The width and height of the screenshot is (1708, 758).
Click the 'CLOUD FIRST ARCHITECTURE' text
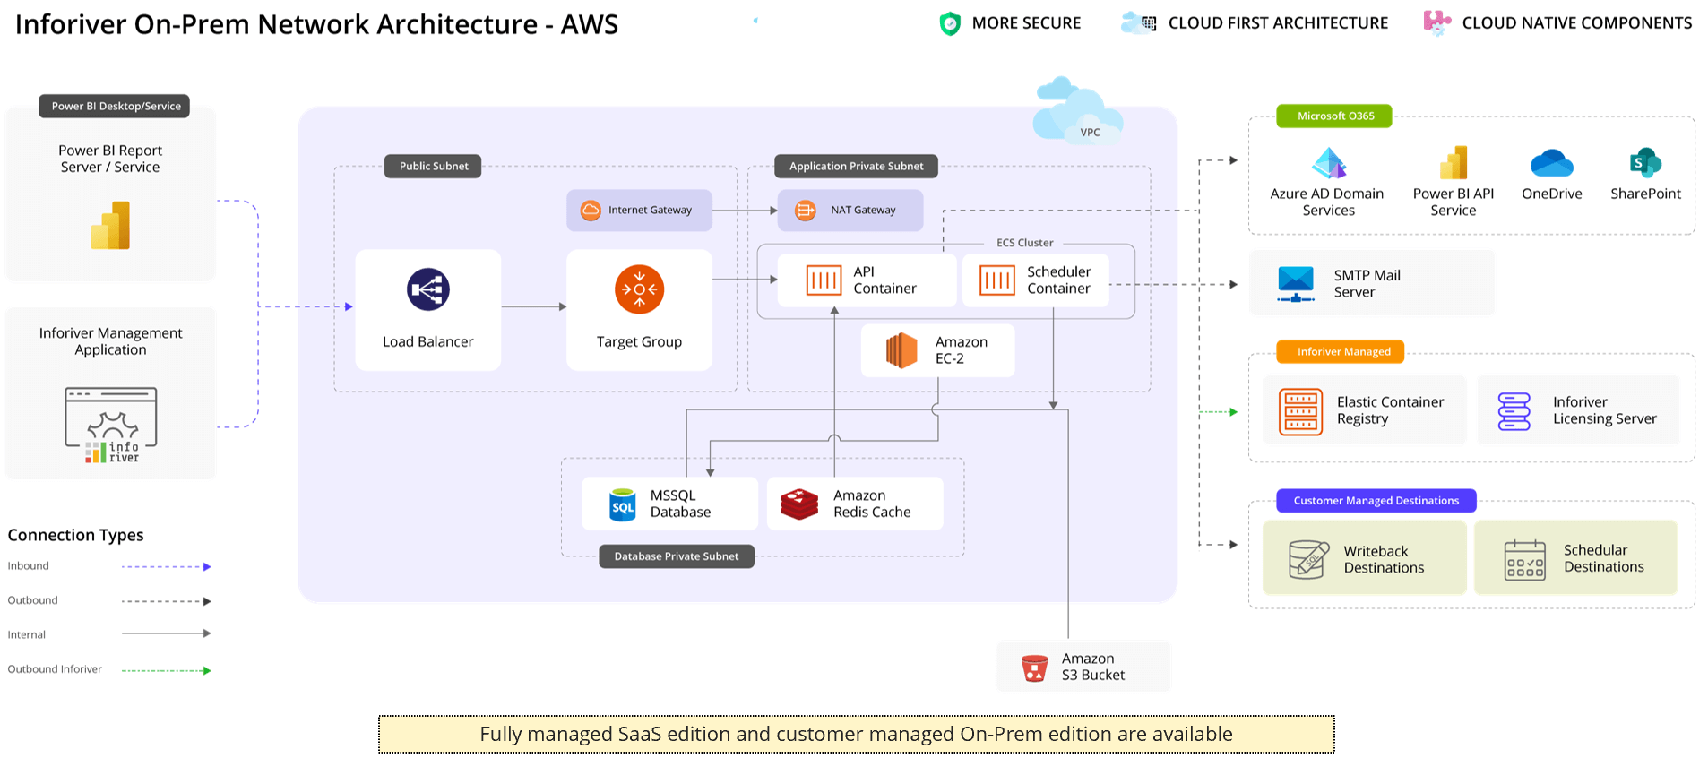pos(1278,23)
